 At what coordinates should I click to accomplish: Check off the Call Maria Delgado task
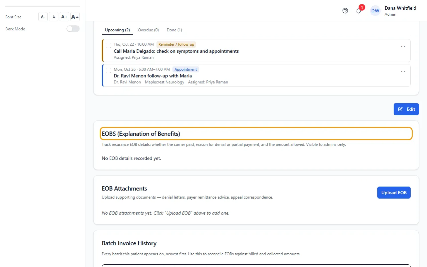108,45
